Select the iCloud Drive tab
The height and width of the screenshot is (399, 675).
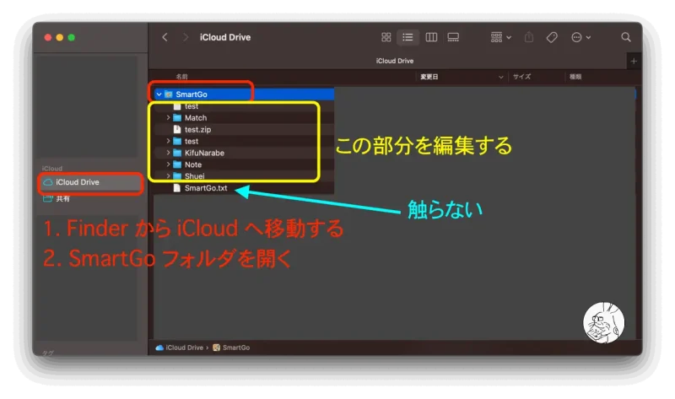[x=394, y=61]
